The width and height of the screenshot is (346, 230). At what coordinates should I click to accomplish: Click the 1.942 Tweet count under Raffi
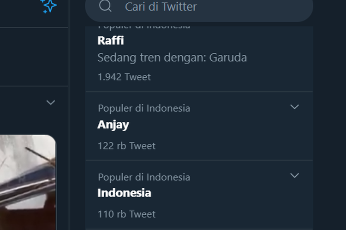tap(124, 77)
